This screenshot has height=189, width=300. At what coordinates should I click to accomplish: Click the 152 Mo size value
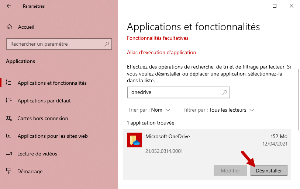(279, 136)
